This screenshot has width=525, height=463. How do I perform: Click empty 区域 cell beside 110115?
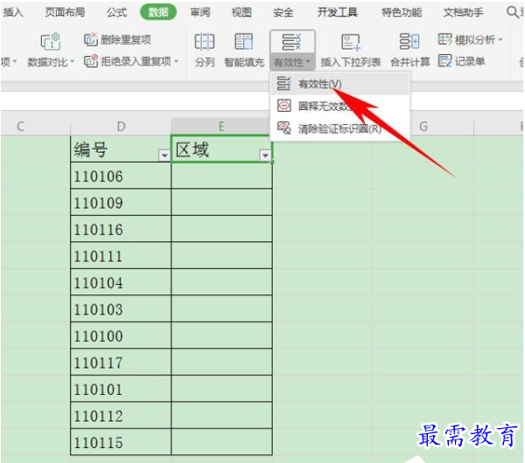221,442
